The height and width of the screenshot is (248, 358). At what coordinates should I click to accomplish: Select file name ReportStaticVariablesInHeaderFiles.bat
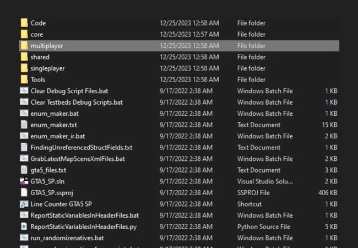coord(85,215)
